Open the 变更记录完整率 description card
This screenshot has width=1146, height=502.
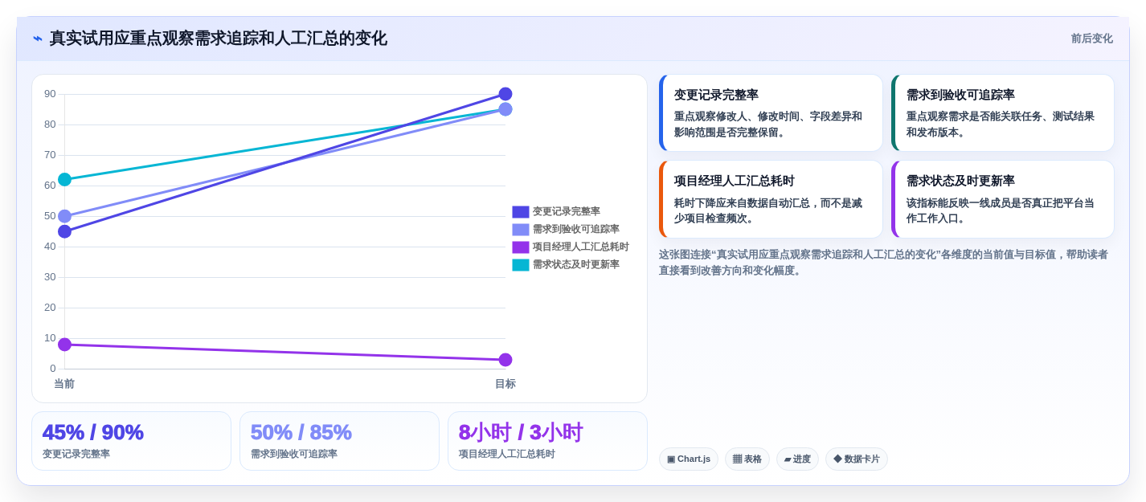[x=771, y=113]
